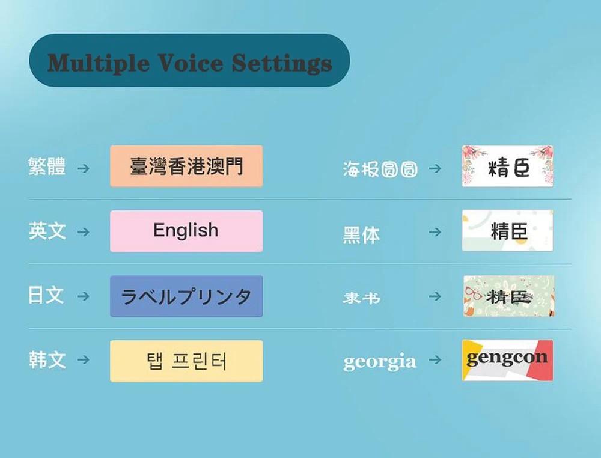This screenshot has height=458, width=601.
Task: Select the Multiple Voice Settings banner
Action: pyautogui.click(x=189, y=60)
